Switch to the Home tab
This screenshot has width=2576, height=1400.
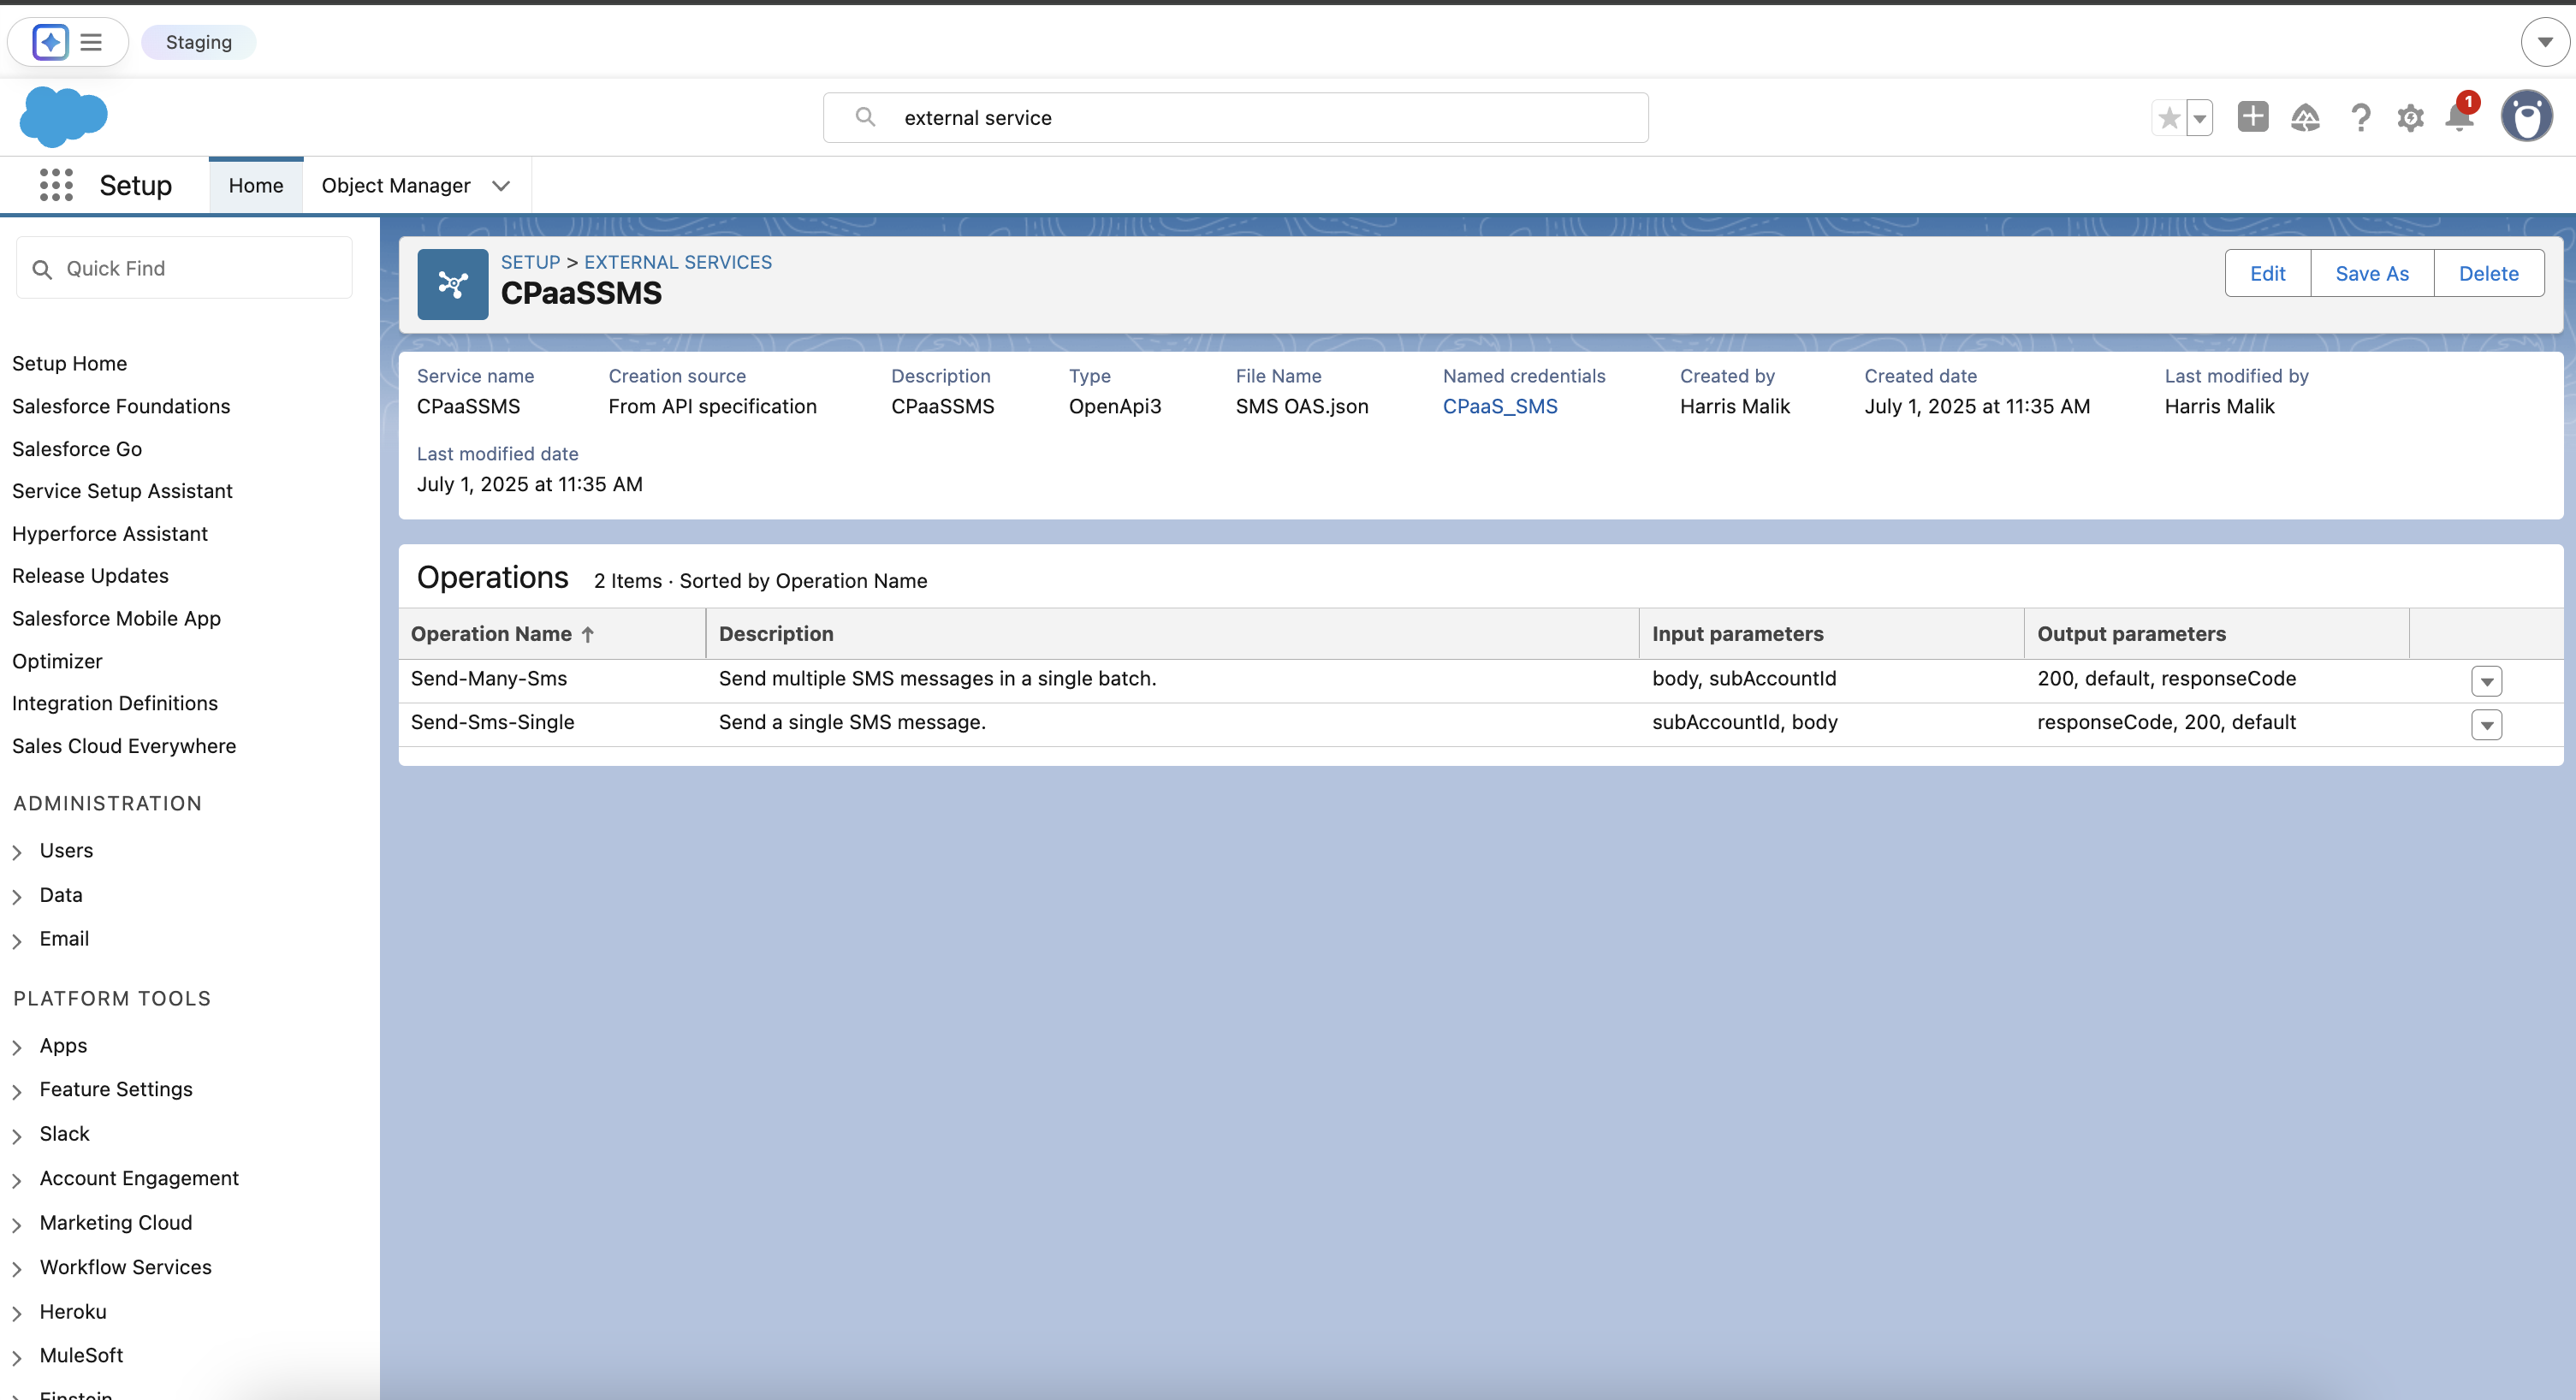click(x=256, y=185)
